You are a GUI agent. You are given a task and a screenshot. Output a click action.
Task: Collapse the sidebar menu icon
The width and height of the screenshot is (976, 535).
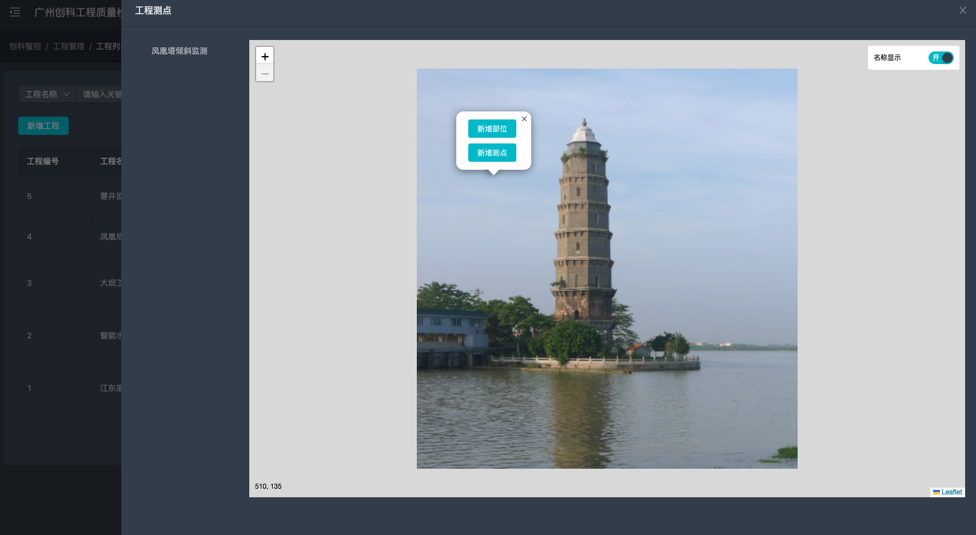coord(15,12)
